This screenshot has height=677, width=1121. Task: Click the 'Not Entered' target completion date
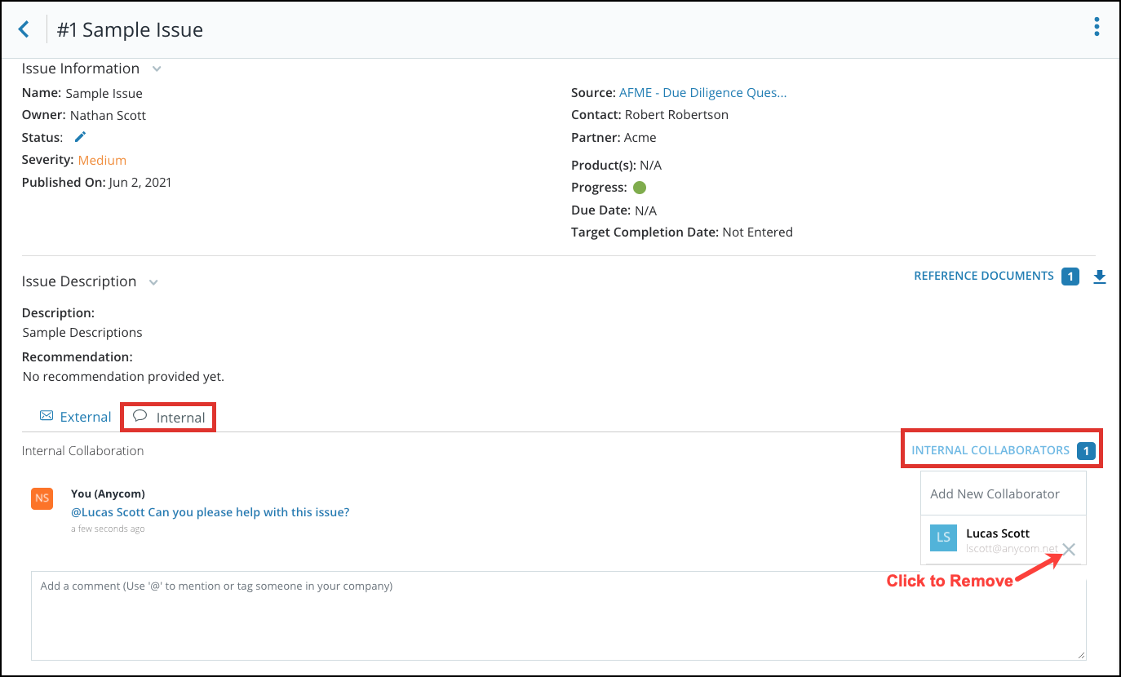(757, 232)
